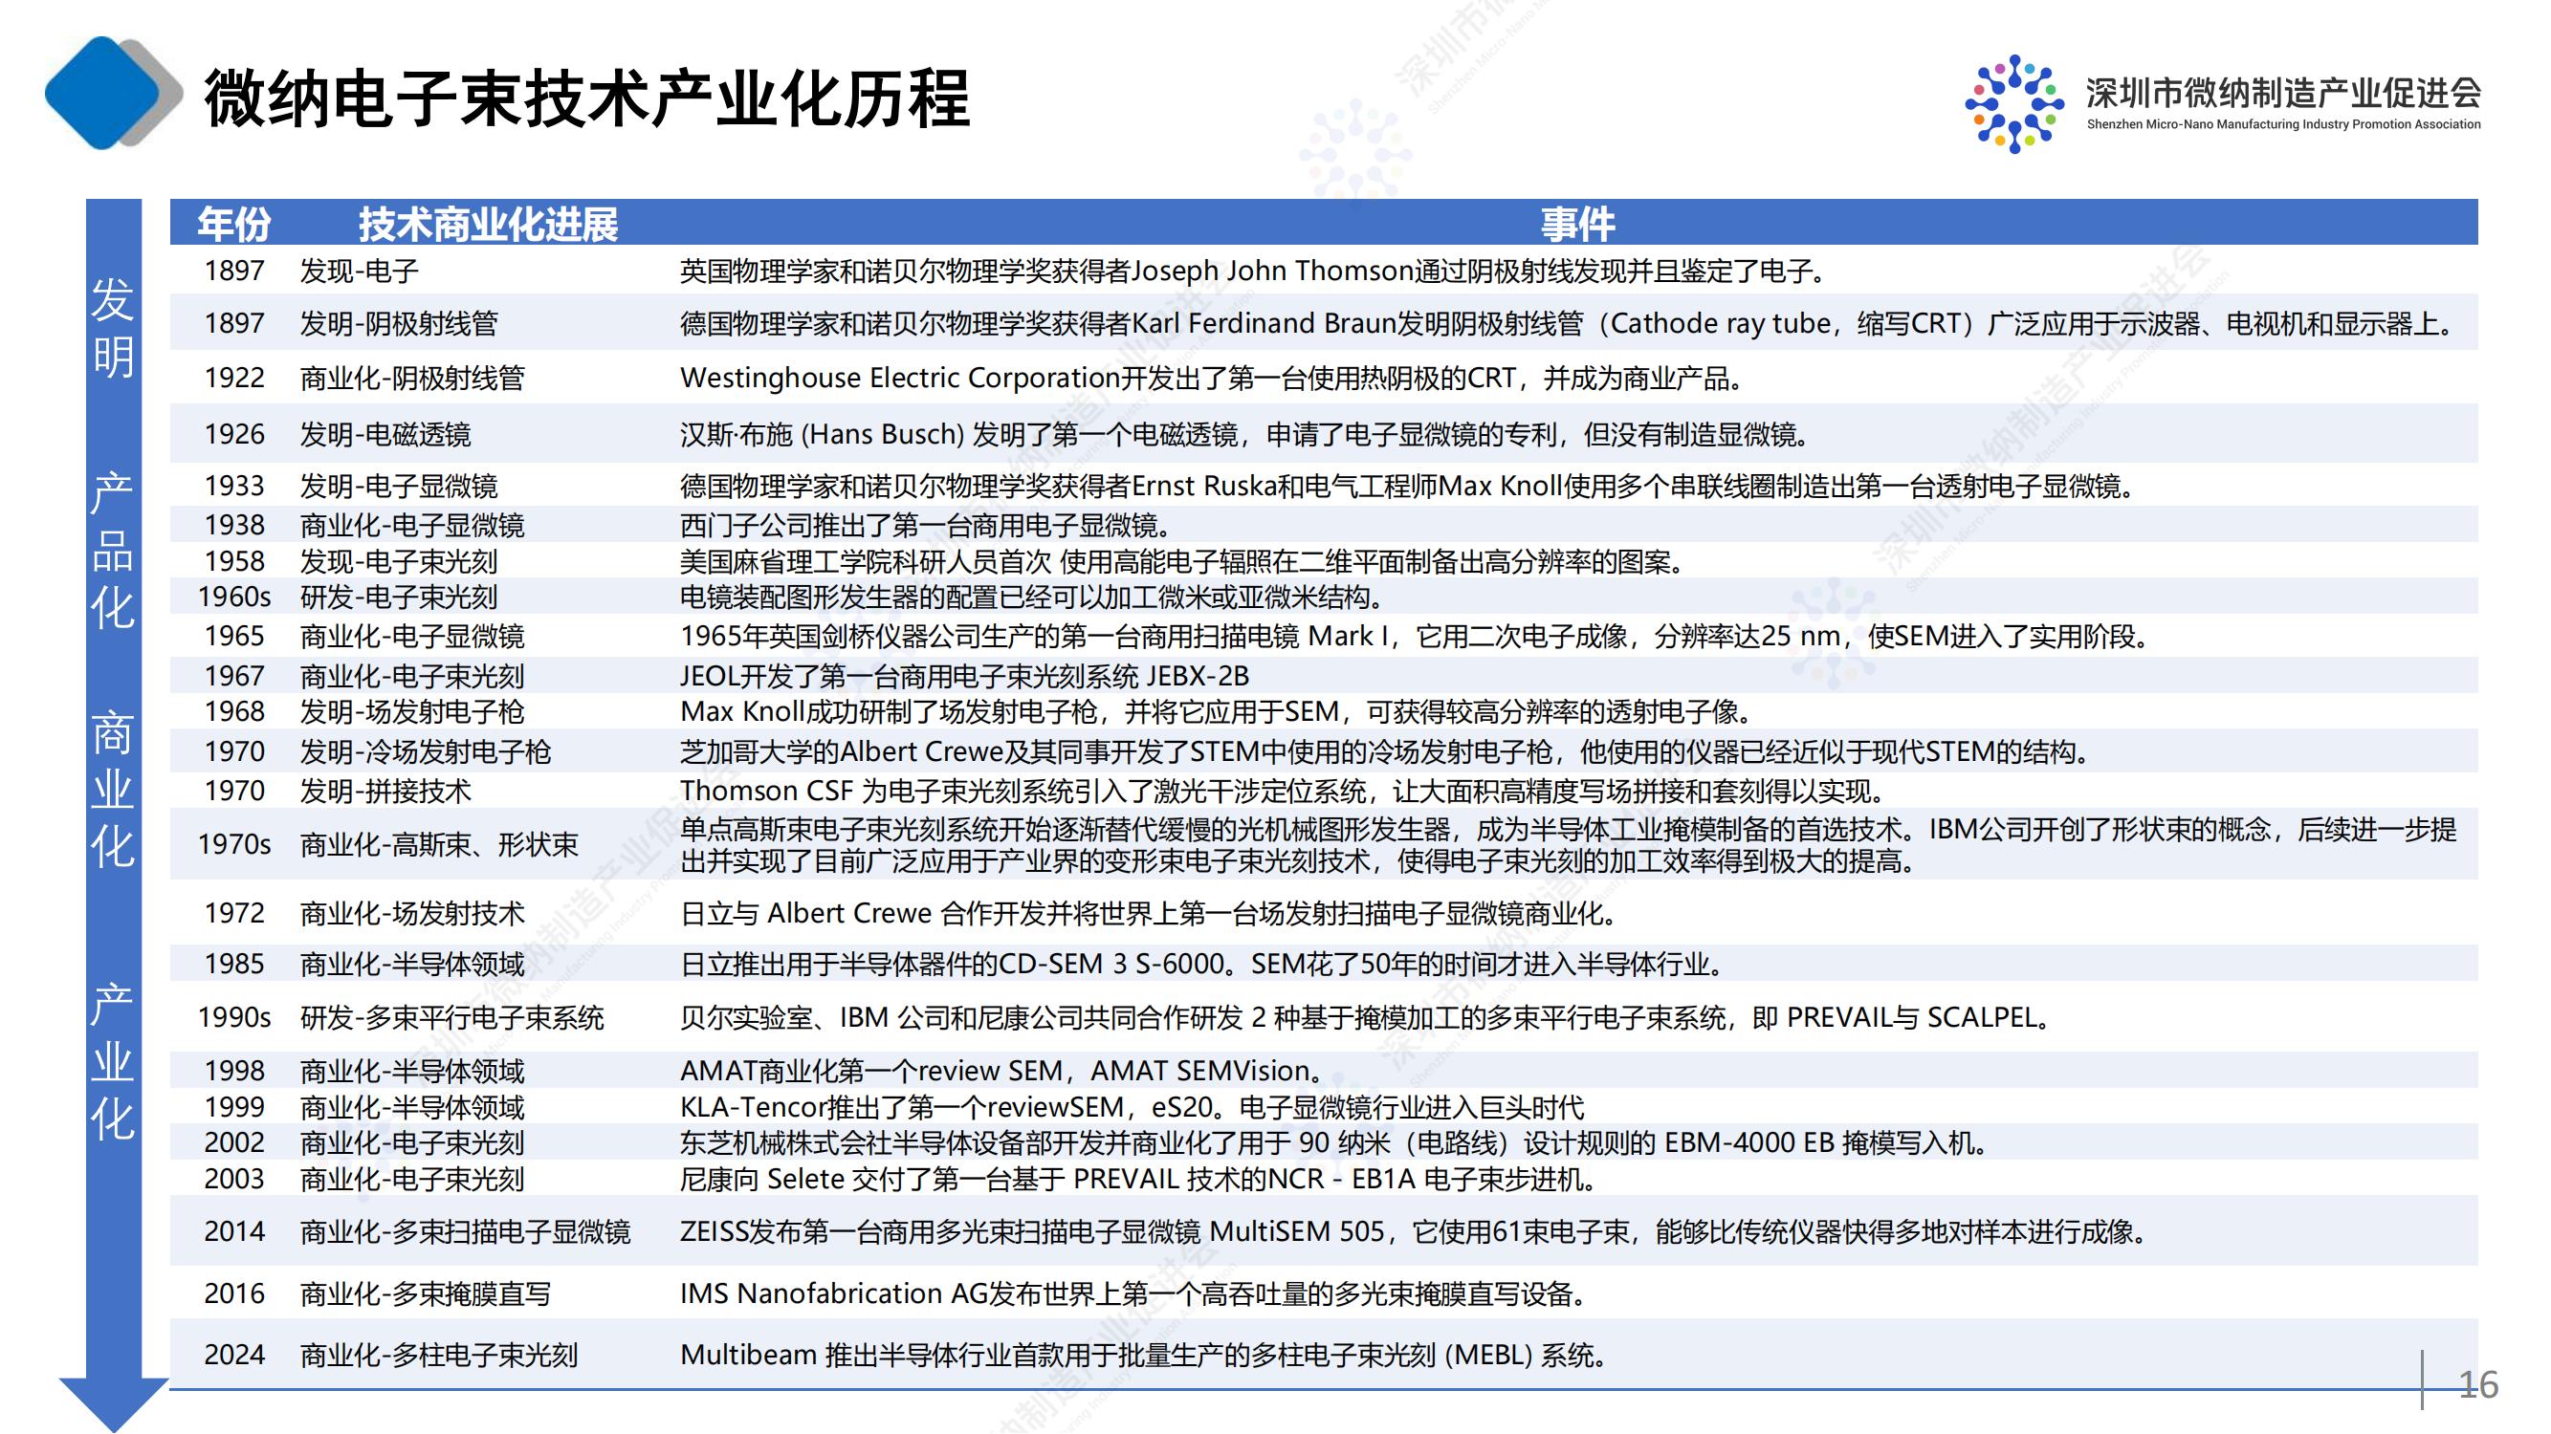Viewport: 2551px width, 1434px height.
Task: Click the colorful association logo icon
Action: (x=2013, y=104)
